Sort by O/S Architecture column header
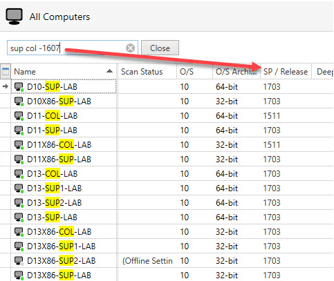This screenshot has height=281, width=334. [236, 72]
